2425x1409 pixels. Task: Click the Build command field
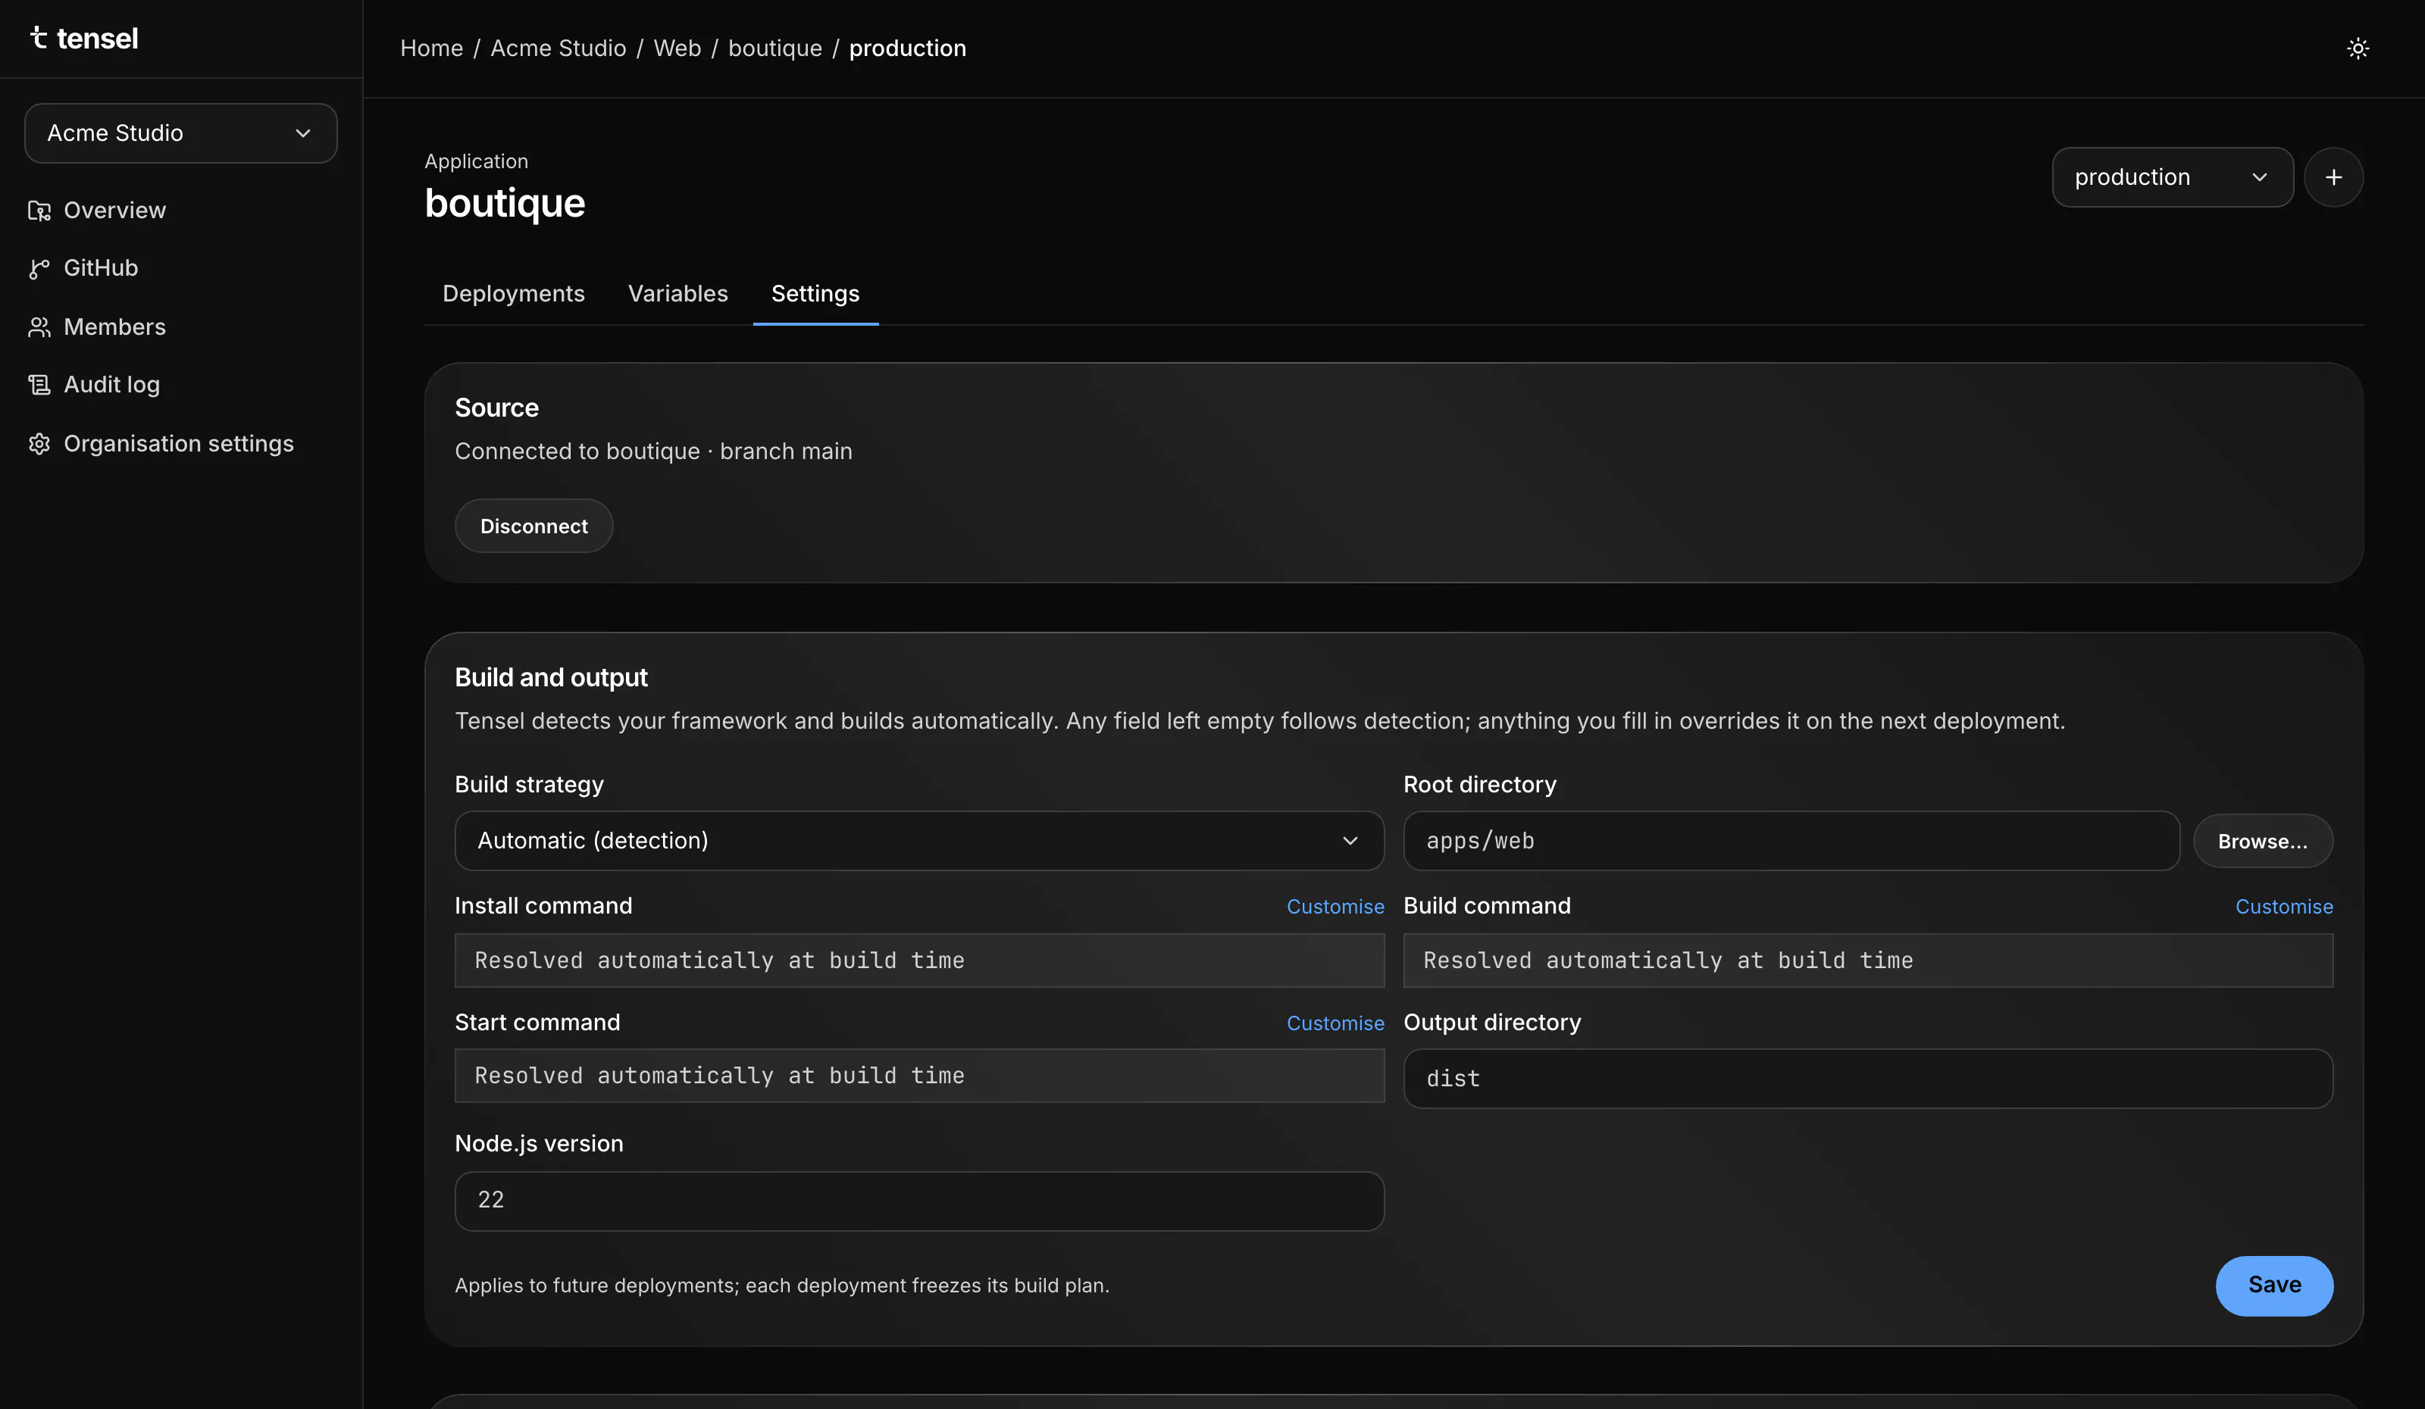[1868, 960]
